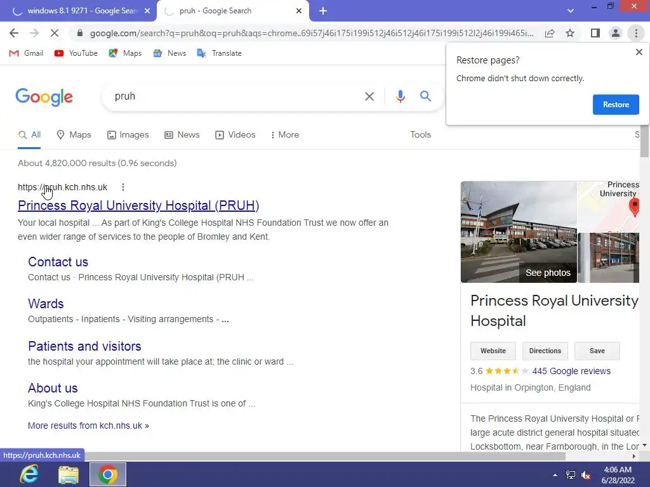Start voice search with microphone
Screen dimensions: 650x487
tap(400, 96)
